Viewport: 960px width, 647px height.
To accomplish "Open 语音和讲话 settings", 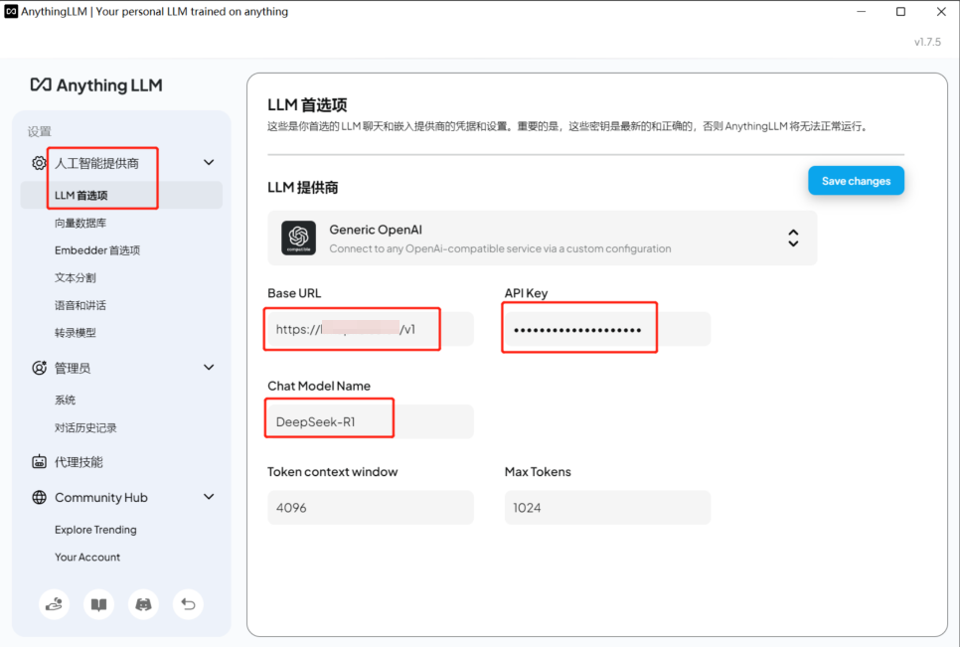I will (x=80, y=305).
